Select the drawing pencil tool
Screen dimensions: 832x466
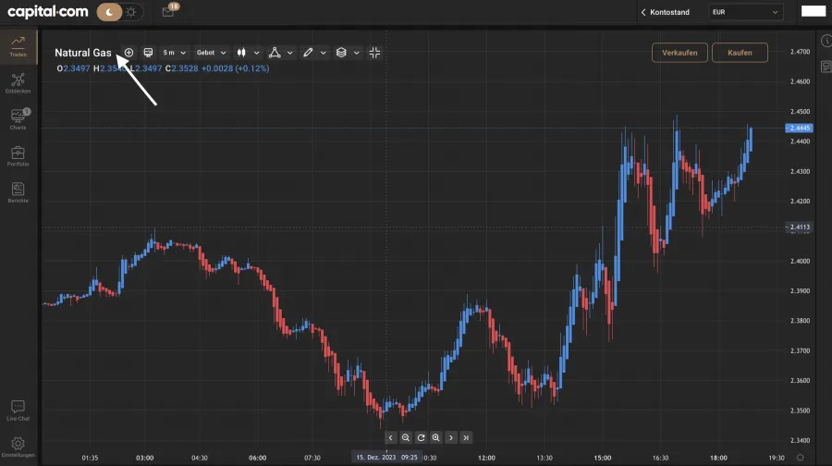(308, 53)
